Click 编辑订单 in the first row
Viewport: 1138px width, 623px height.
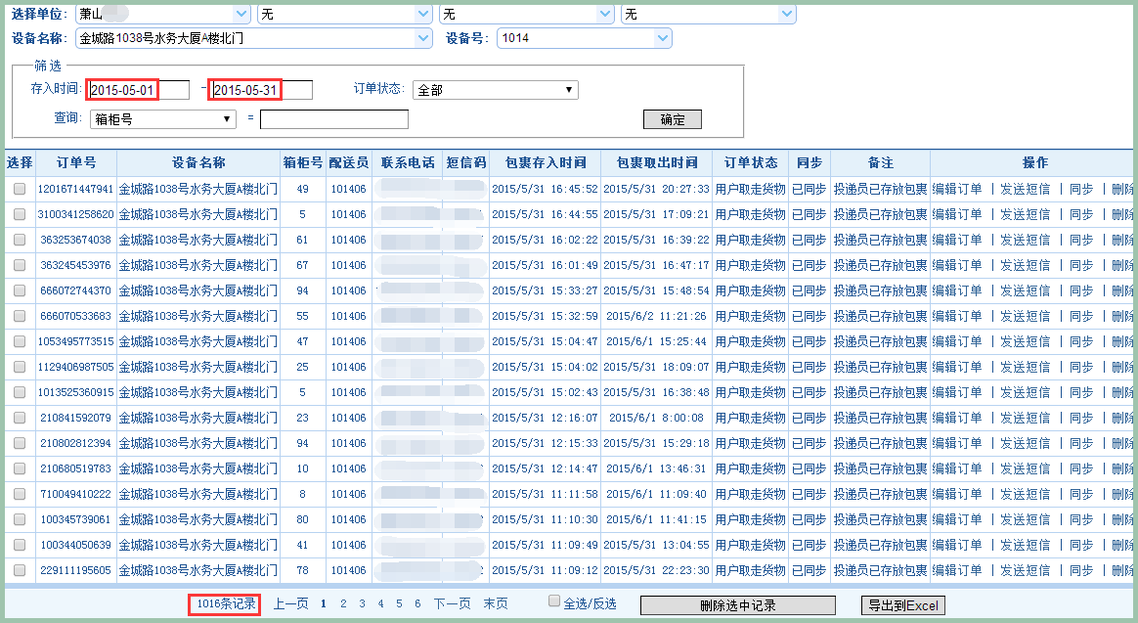pyautogui.click(x=957, y=189)
